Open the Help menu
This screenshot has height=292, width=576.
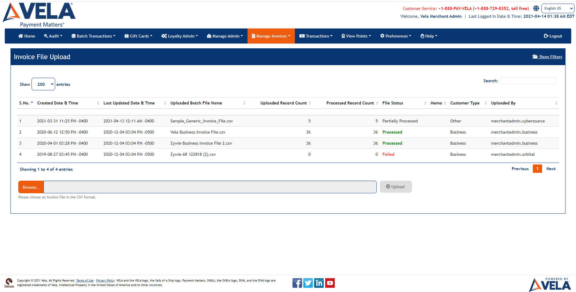pyautogui.click(x=429, y=36)
